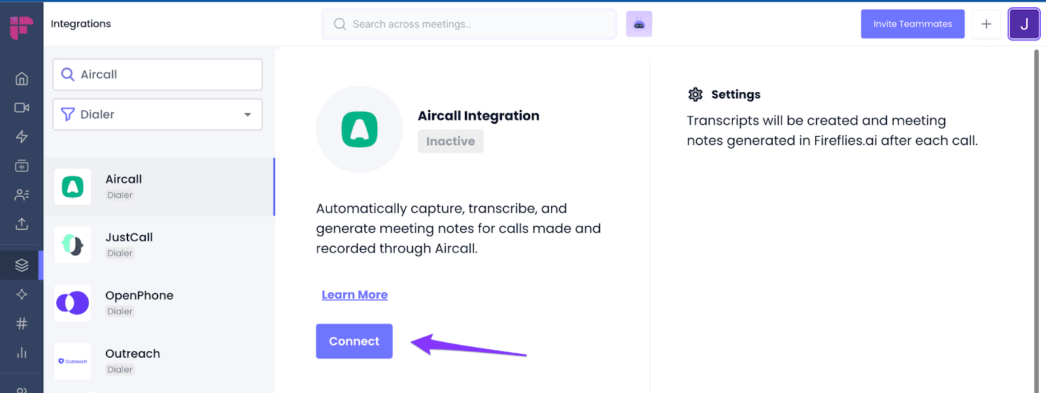The width and height of the screenshot is (1046, 393).
Task: Open the sparkle apps sidebar icon
Action: pos(22,294)
